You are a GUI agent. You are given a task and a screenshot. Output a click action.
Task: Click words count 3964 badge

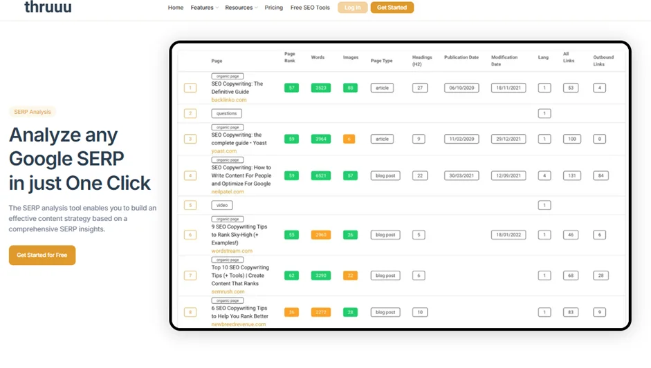click(x=321, y=139)
